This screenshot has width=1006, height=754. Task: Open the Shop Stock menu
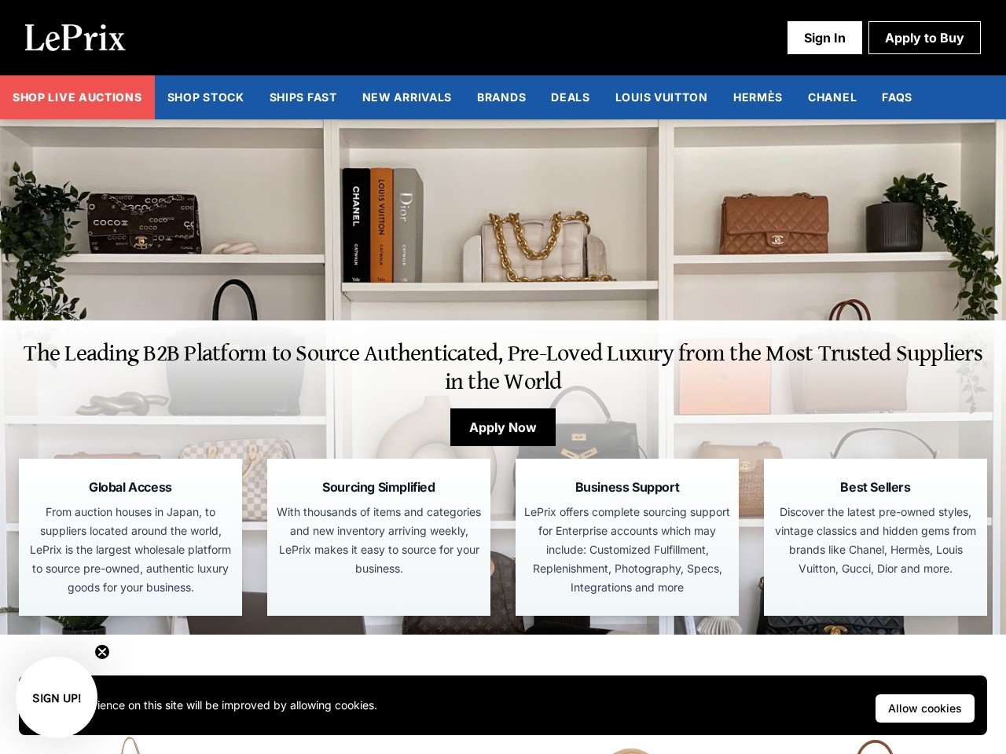206,97
